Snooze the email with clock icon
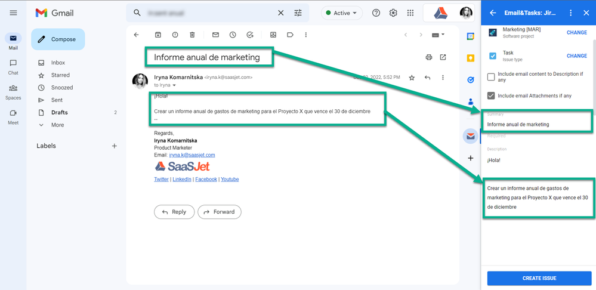 (233, 35)
